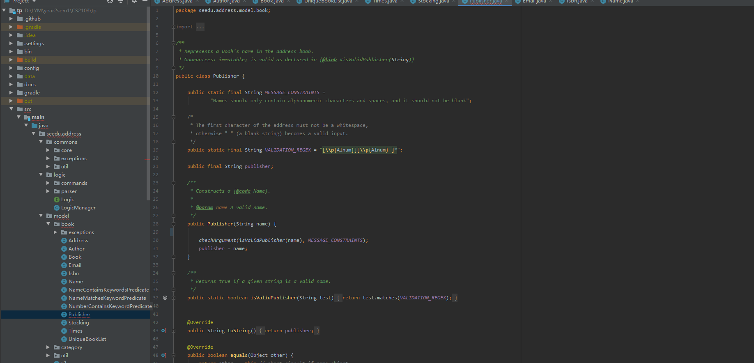
Task: Collapse the commons package
Action: point(41,142)
